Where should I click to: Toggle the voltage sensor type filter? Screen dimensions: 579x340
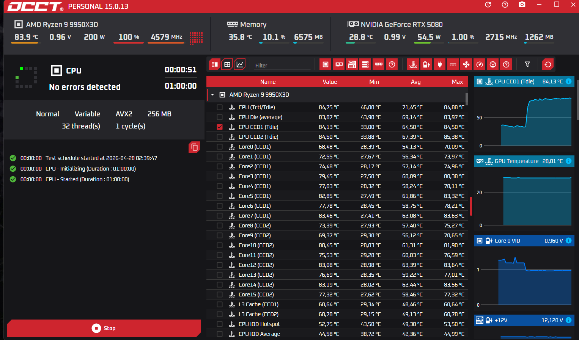pyautogui.click(x=426, y=64)
